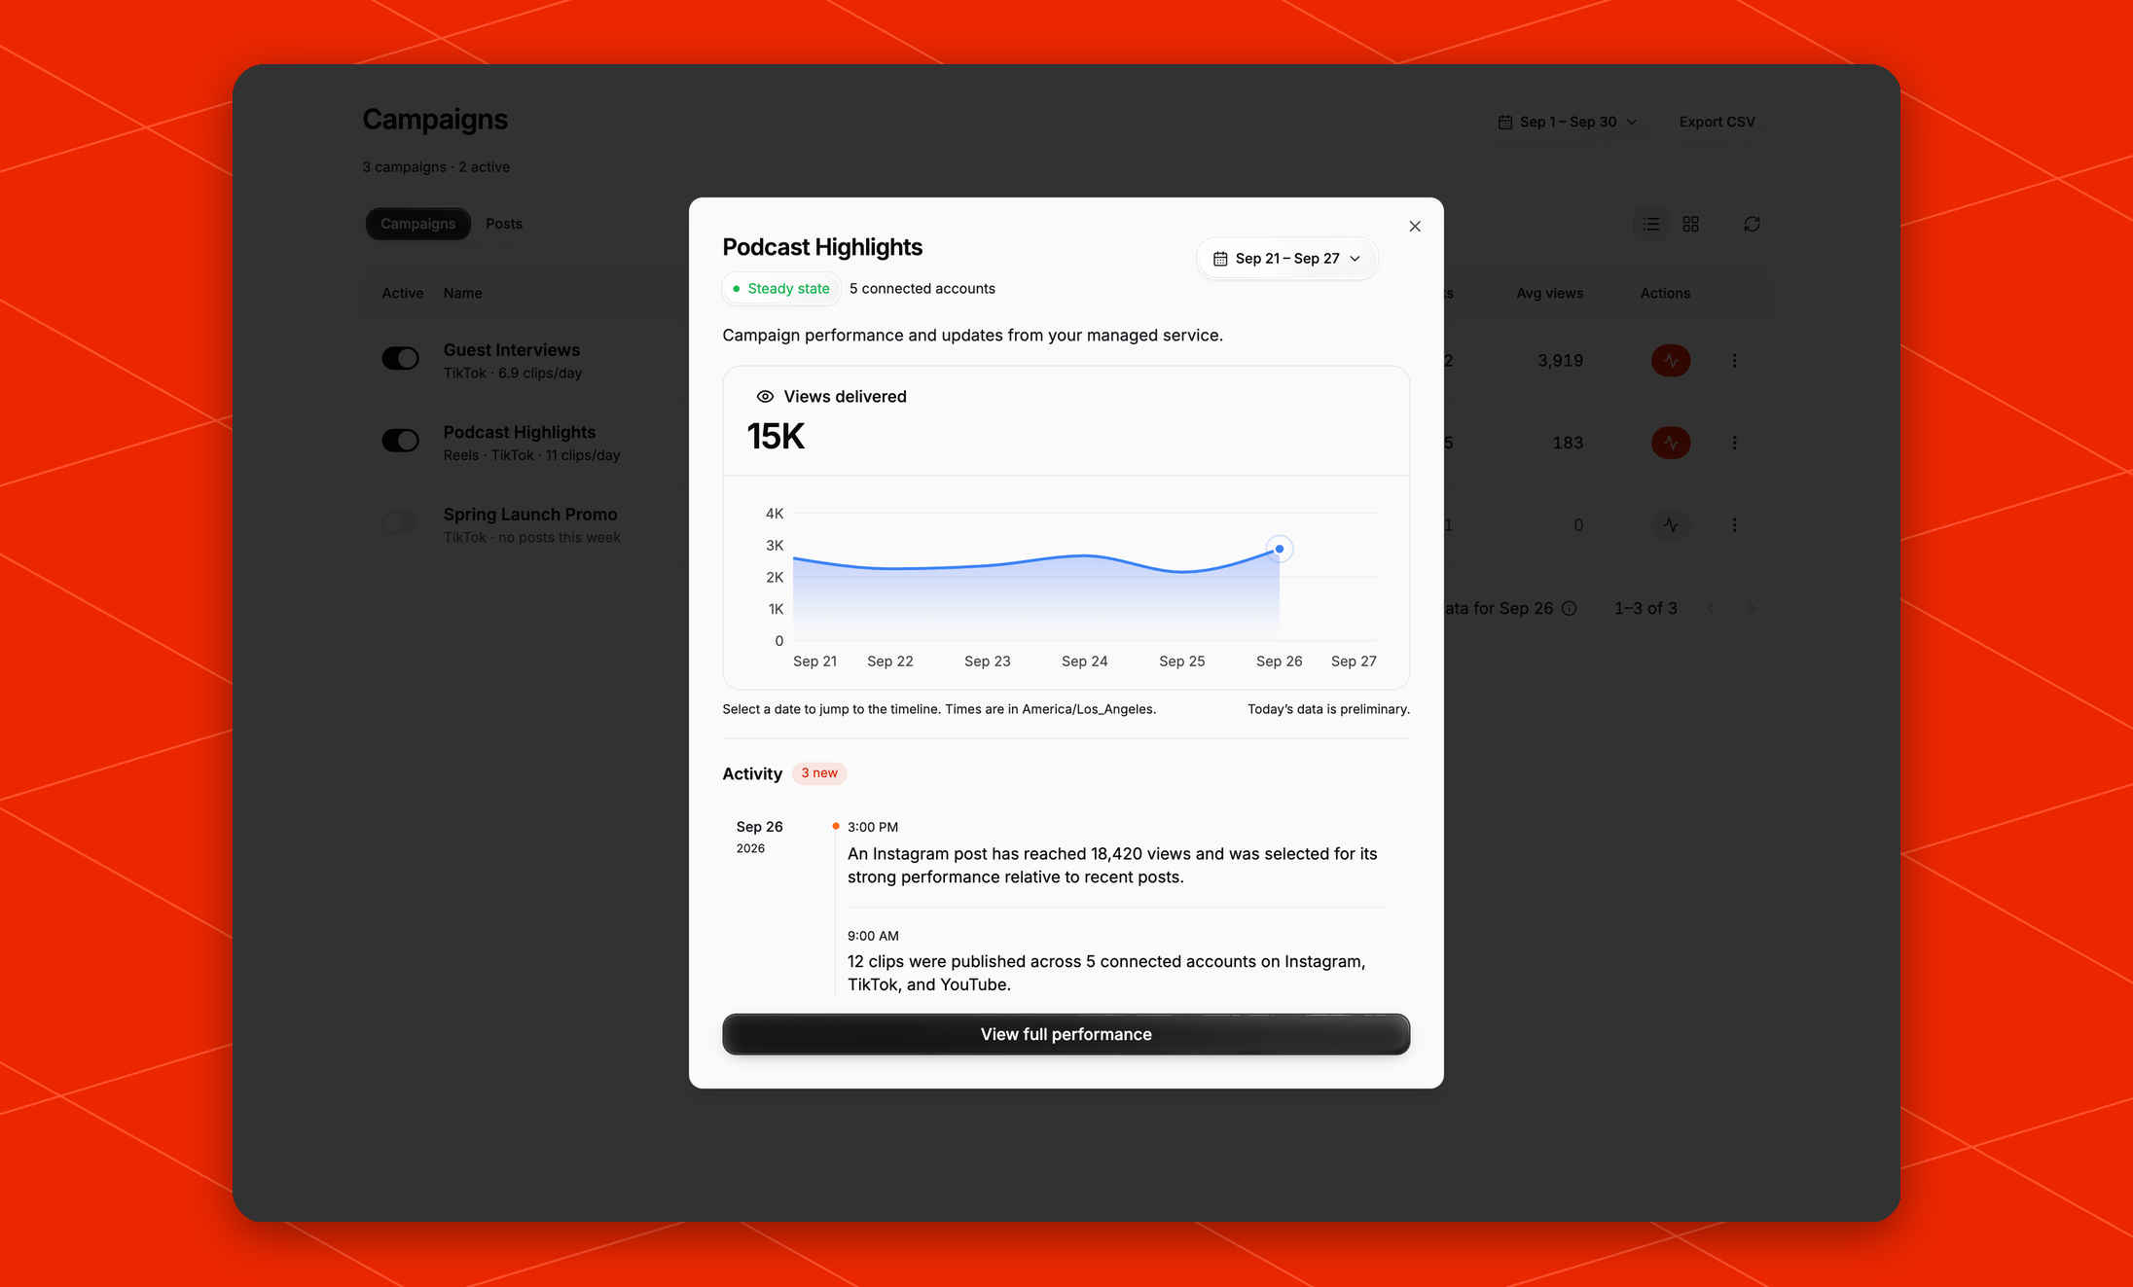The height and width of the screenshot is (1287, 2133).
Task: Switch to the Posts tab
Action: coord(504,224)
